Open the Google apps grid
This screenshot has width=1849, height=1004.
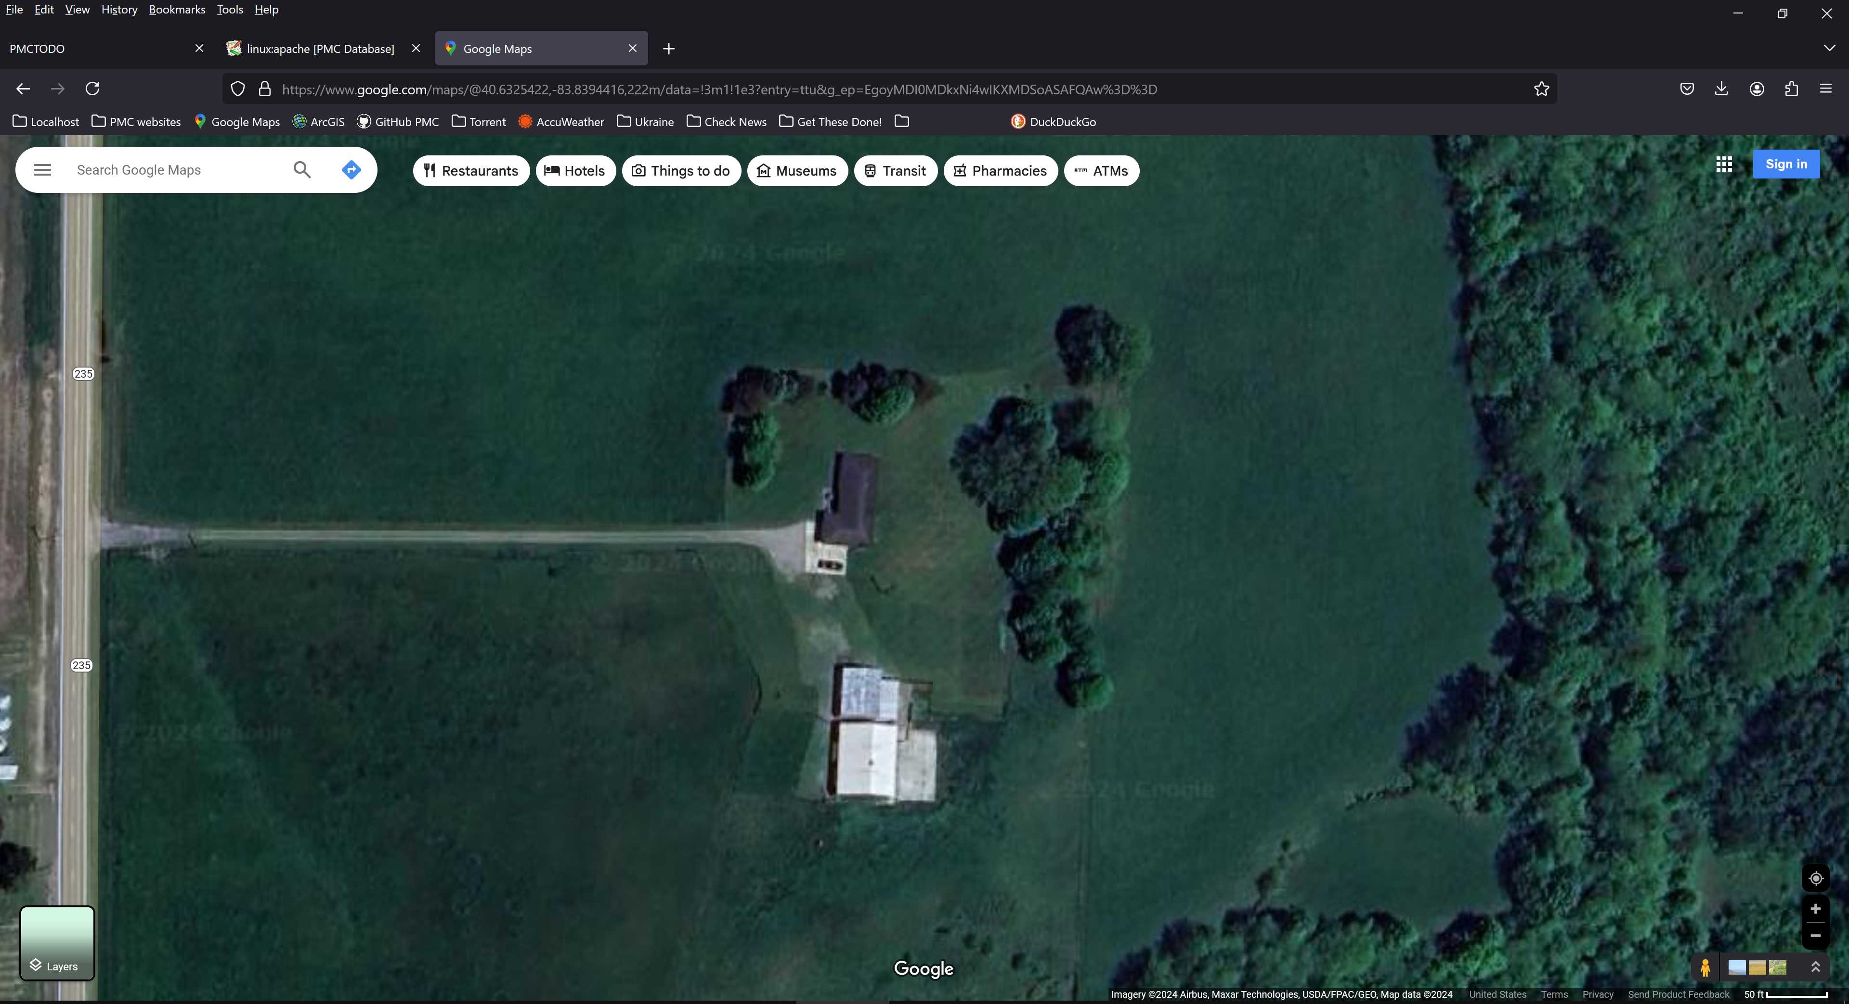pyautogui.click(x=1724, y=164)
